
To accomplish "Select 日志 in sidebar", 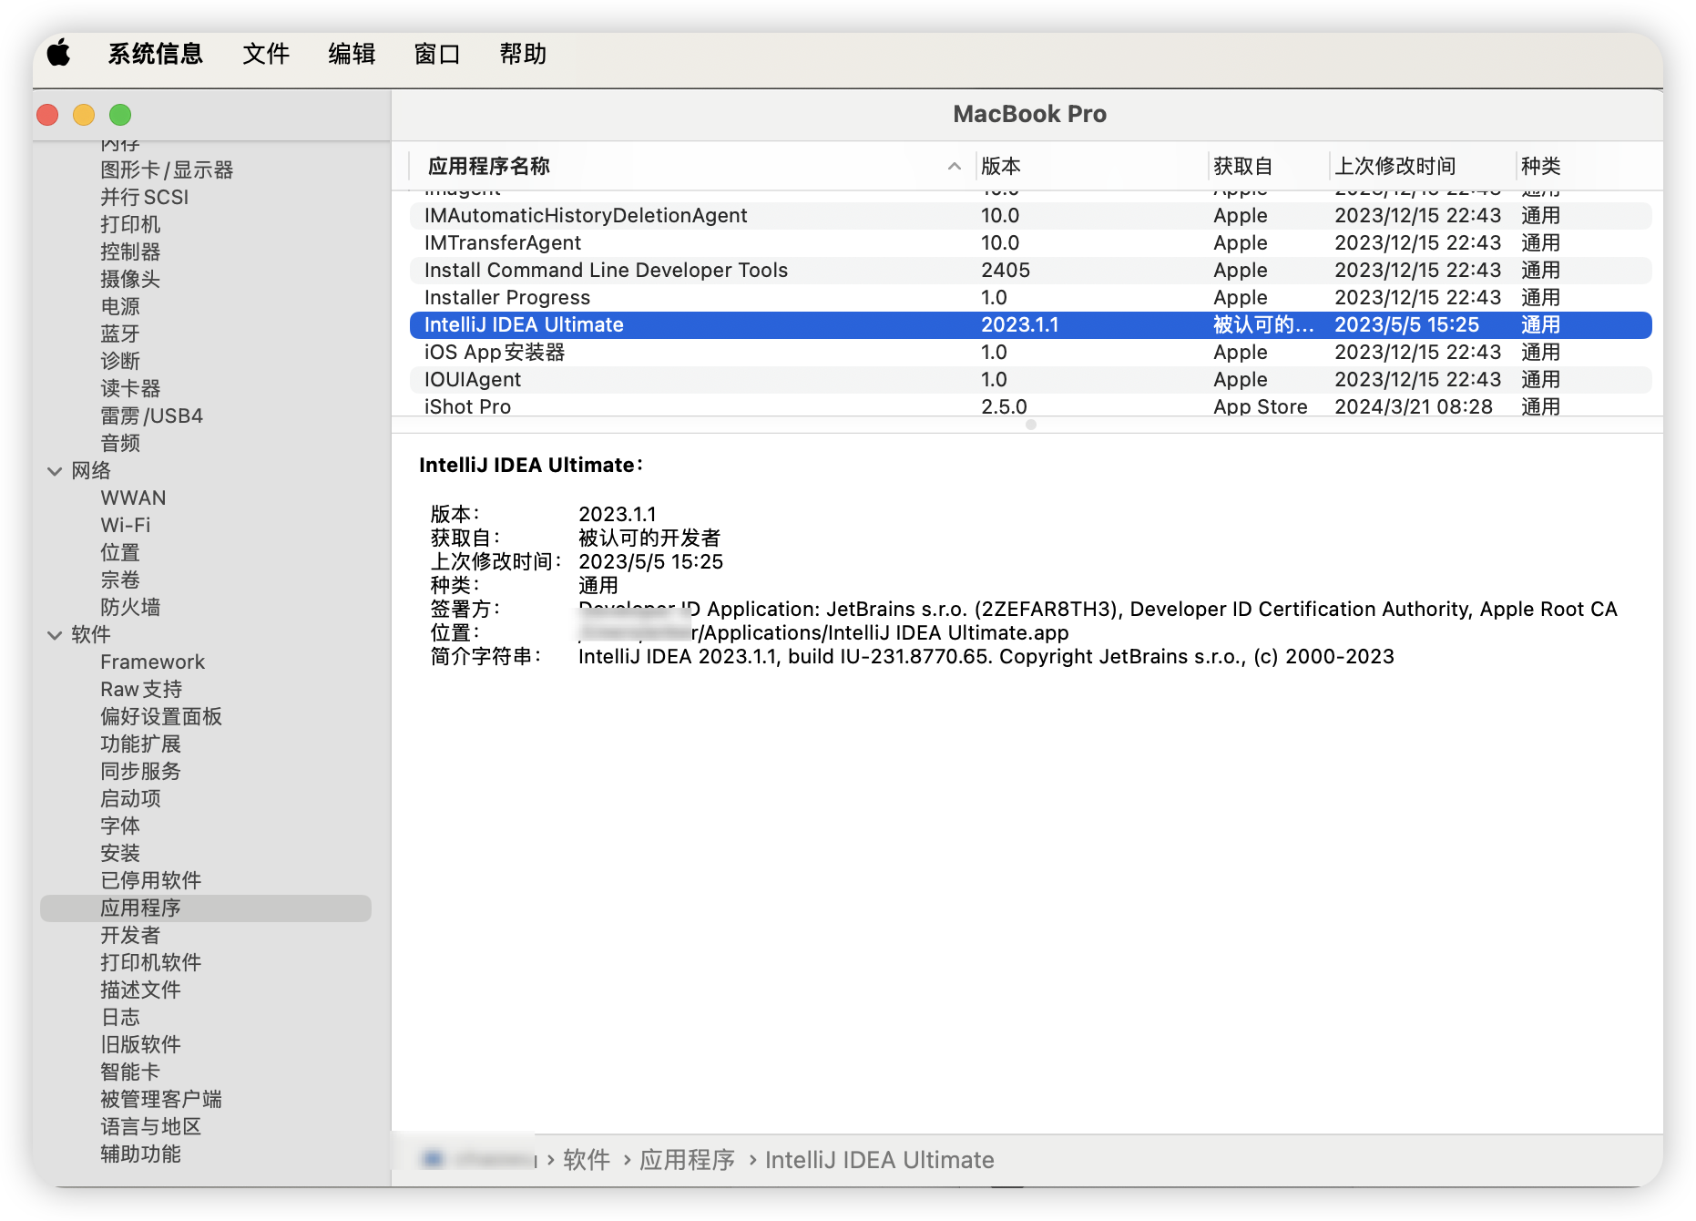I will [120, 1018].
